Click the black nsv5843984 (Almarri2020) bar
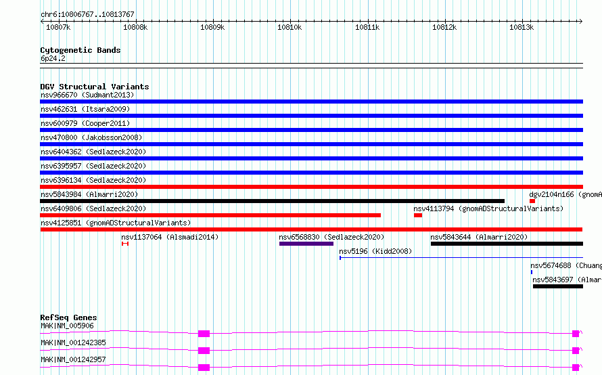Screen dimensions: 602x375 click(272, 201)
